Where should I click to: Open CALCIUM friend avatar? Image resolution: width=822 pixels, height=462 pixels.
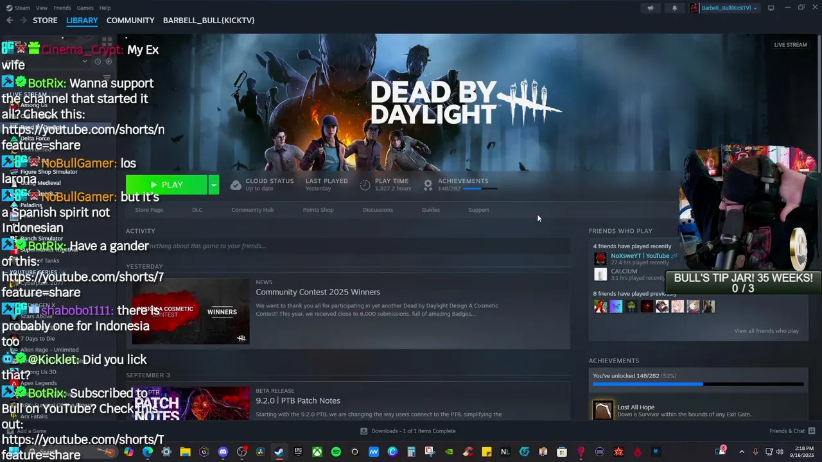tap(600, 274)
